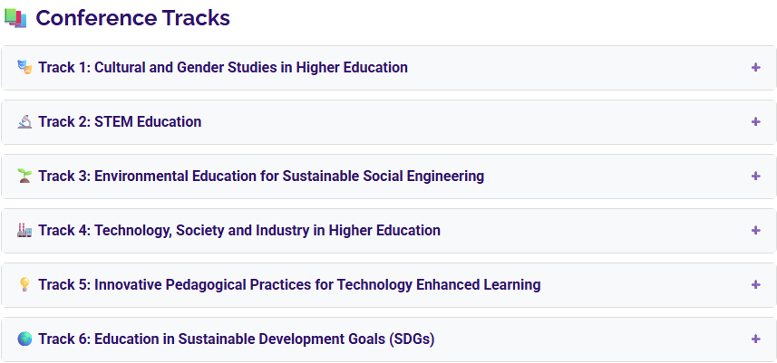777x363 pixels.
Task: Expand Track 6 SDGs plus icon
Action: coord(755,339)
